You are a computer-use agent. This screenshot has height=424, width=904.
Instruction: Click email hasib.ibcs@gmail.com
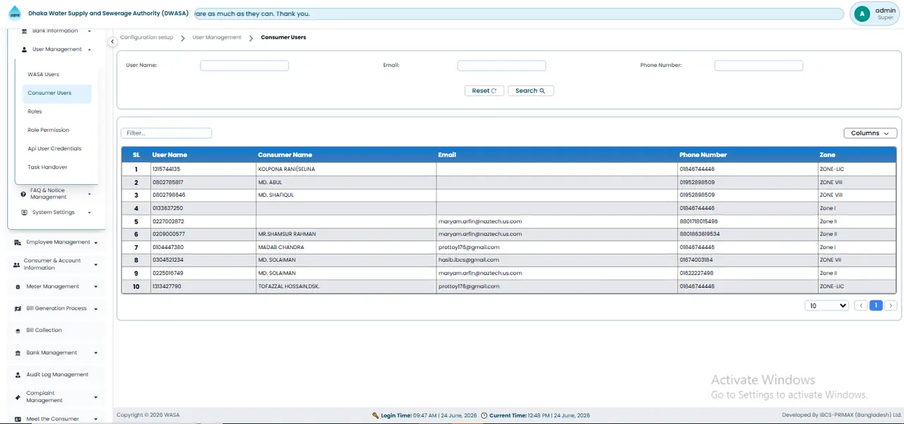coord(469,260)
